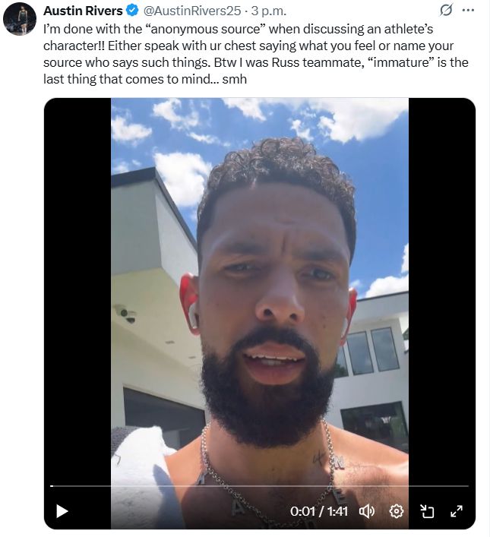Open the post via 3 p.m. timestamp

tap(268, 11)
